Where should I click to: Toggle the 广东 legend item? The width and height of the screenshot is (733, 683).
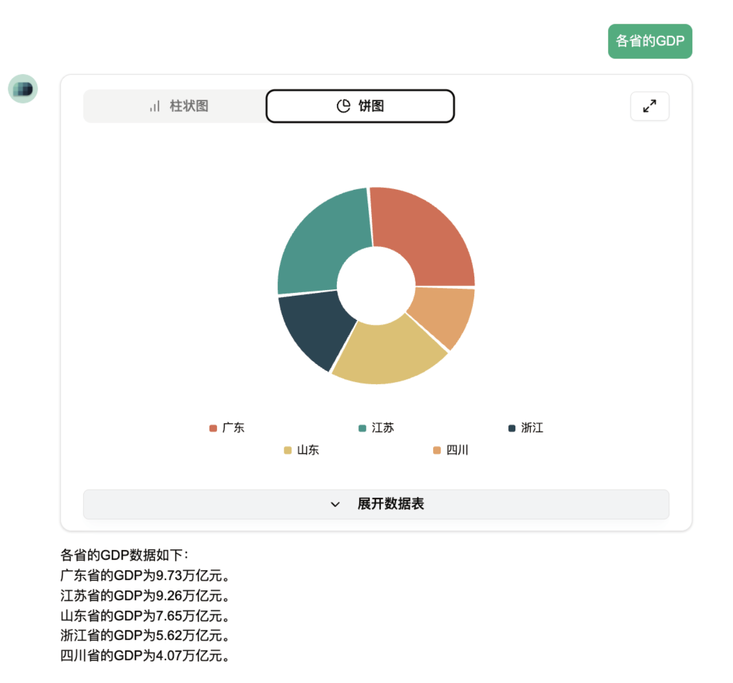coord(227,428)
